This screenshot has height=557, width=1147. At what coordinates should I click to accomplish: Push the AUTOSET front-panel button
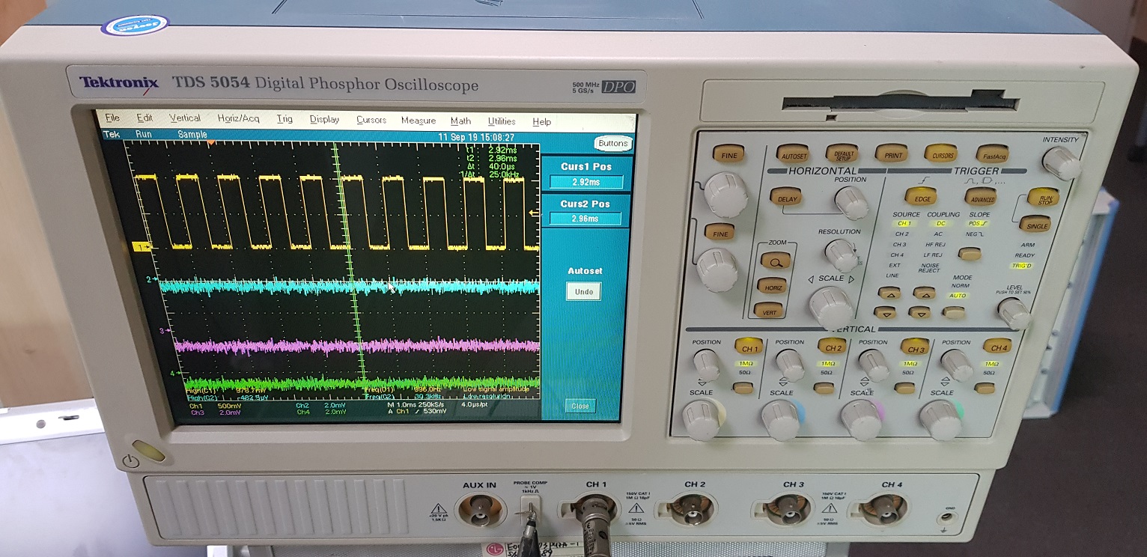tap(793, 155)
